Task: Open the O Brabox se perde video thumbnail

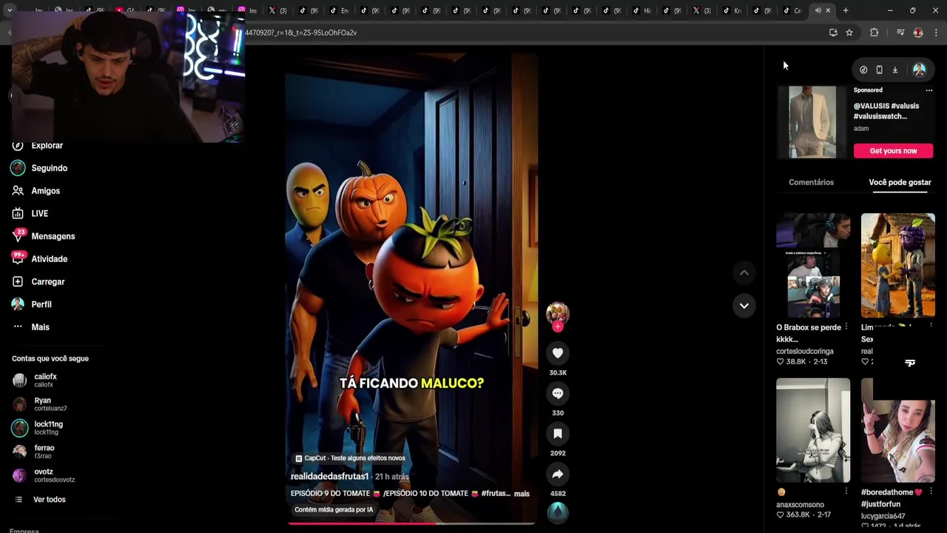Action: pyautogui.click(x=813, y=266)
